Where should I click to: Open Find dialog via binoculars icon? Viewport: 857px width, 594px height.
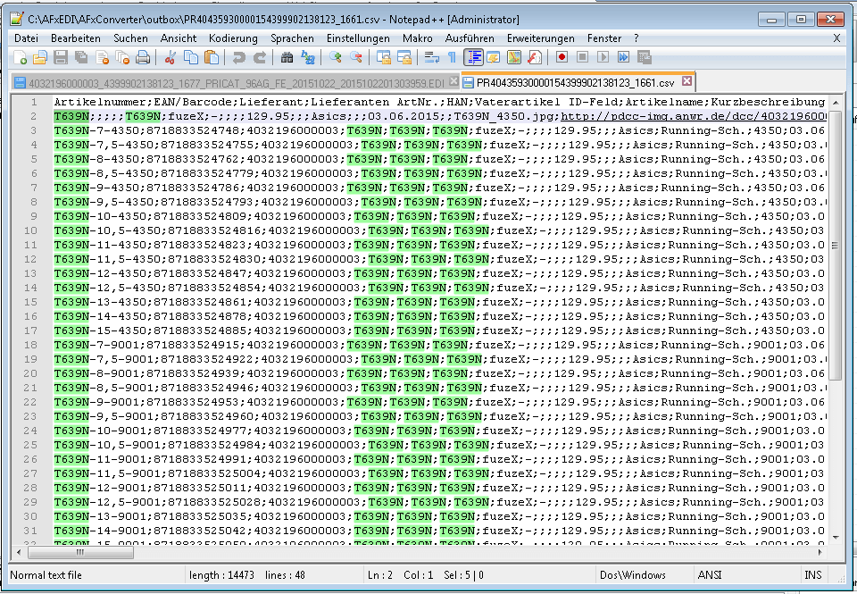(x=287, y=57)
